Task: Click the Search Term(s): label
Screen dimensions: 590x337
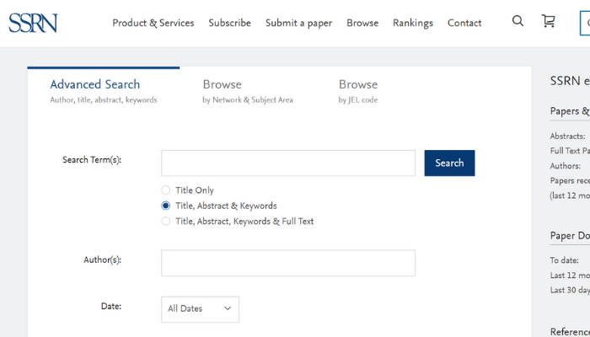Action: click(x=92, y=160)
